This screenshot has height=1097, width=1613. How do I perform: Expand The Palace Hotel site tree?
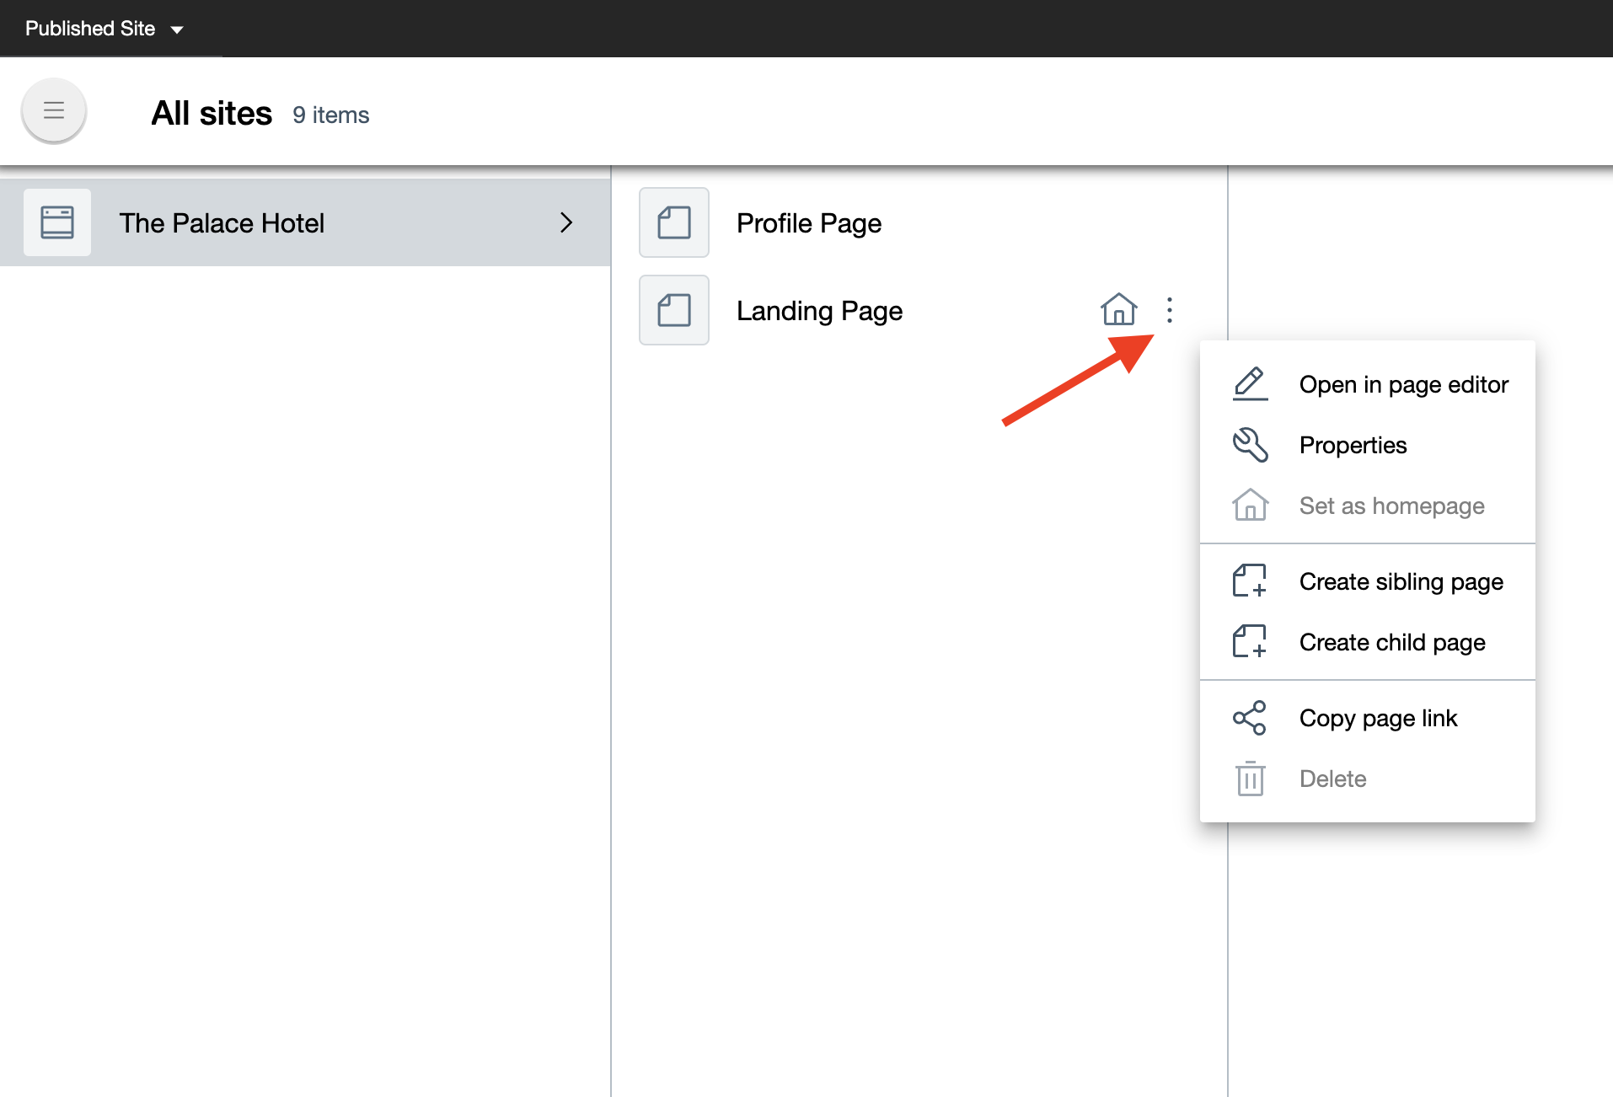point(565,222)
